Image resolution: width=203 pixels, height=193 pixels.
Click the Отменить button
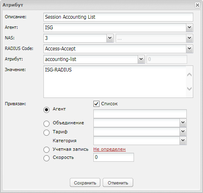[x=118, y=182]
